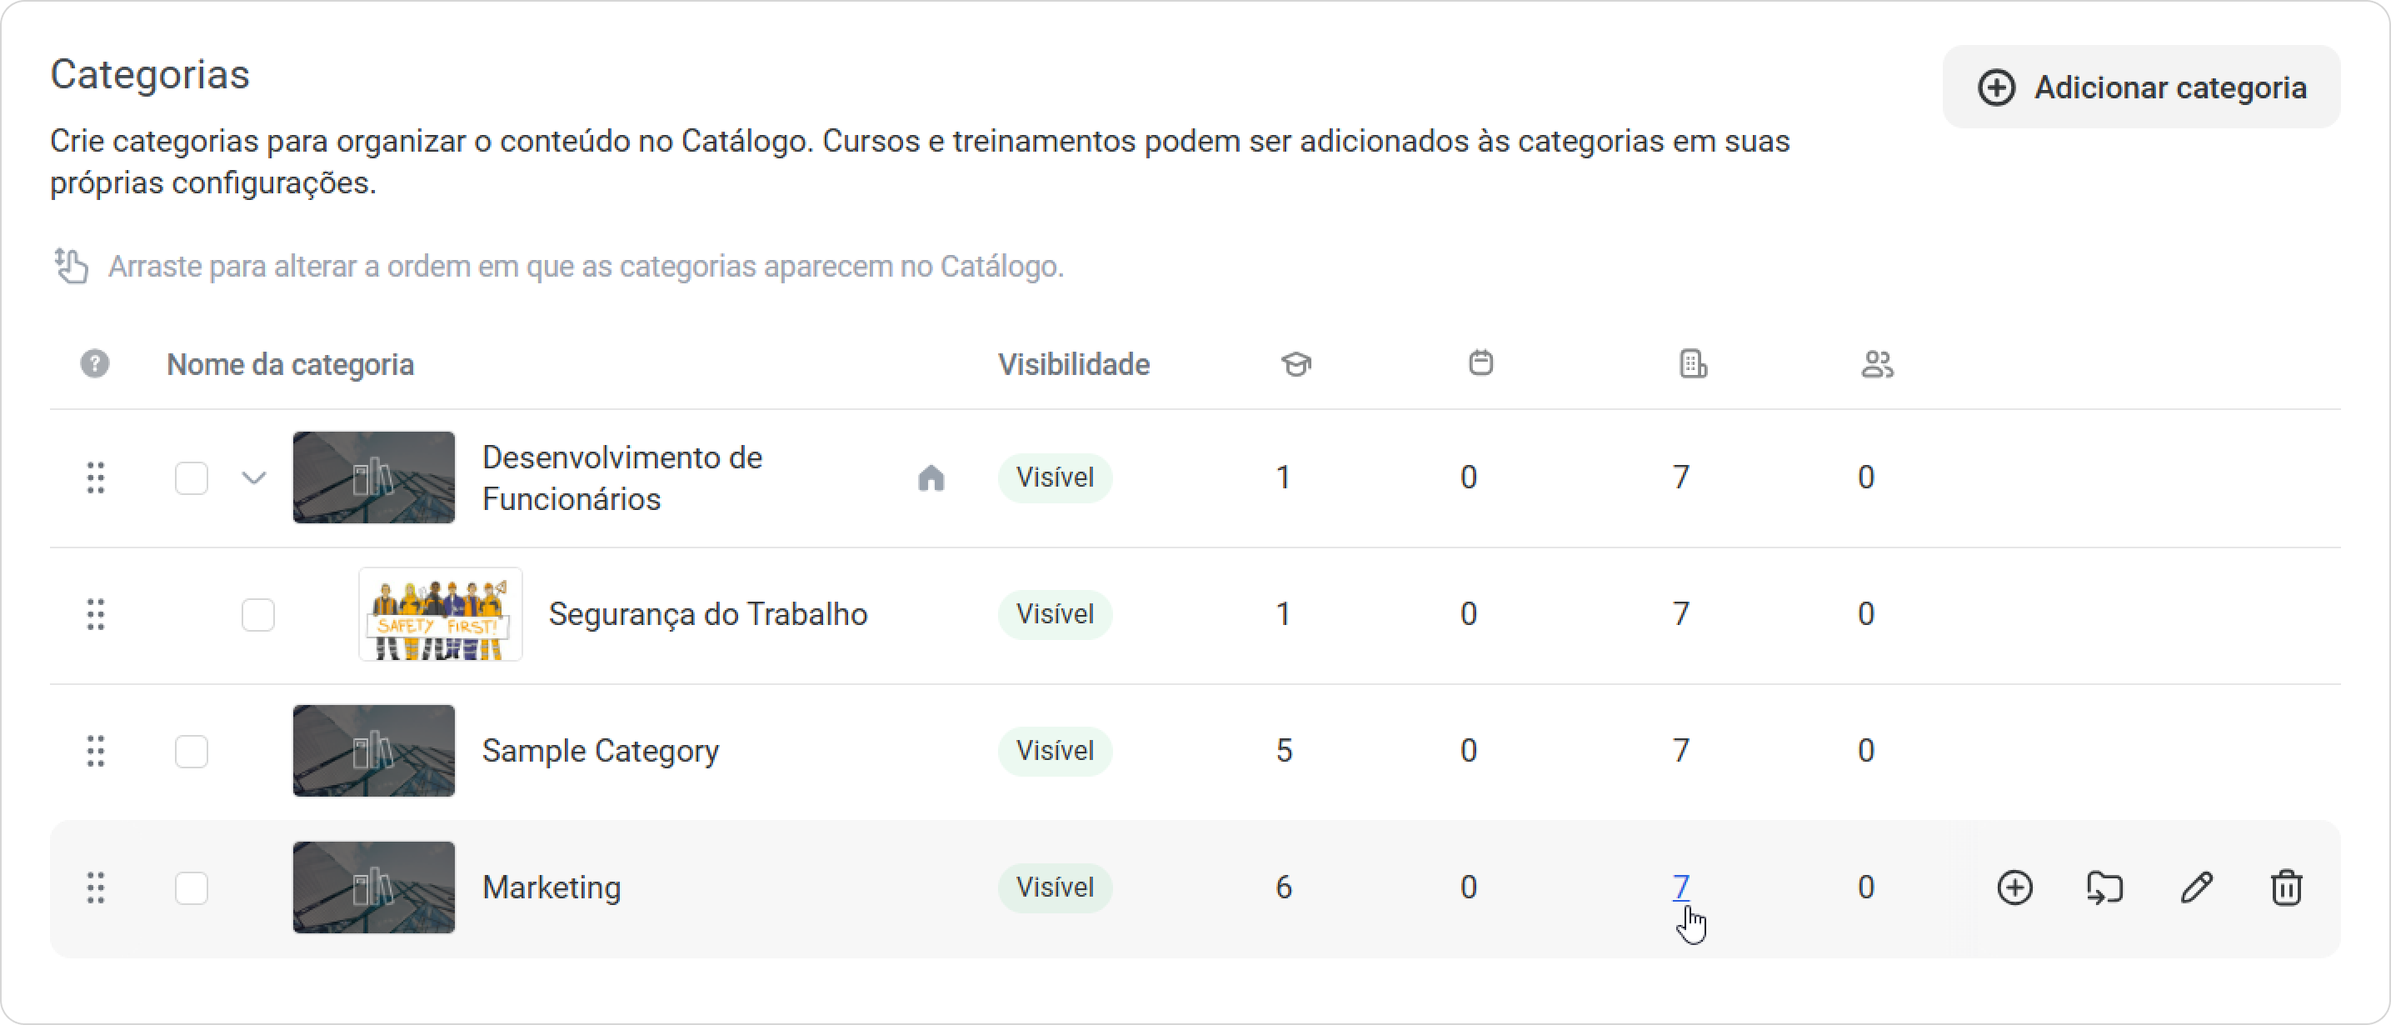Open the underlined 7 link in Marketing row
The height and width of the screenshot is (1025, 2391).
1681,887
